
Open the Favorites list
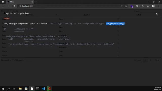[143, 6]
